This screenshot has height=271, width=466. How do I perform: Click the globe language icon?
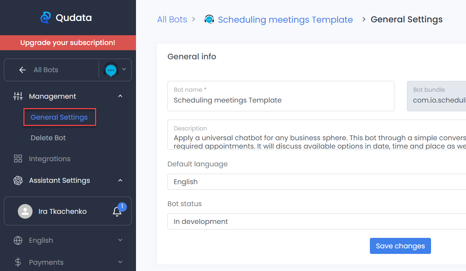click(18, 240)
